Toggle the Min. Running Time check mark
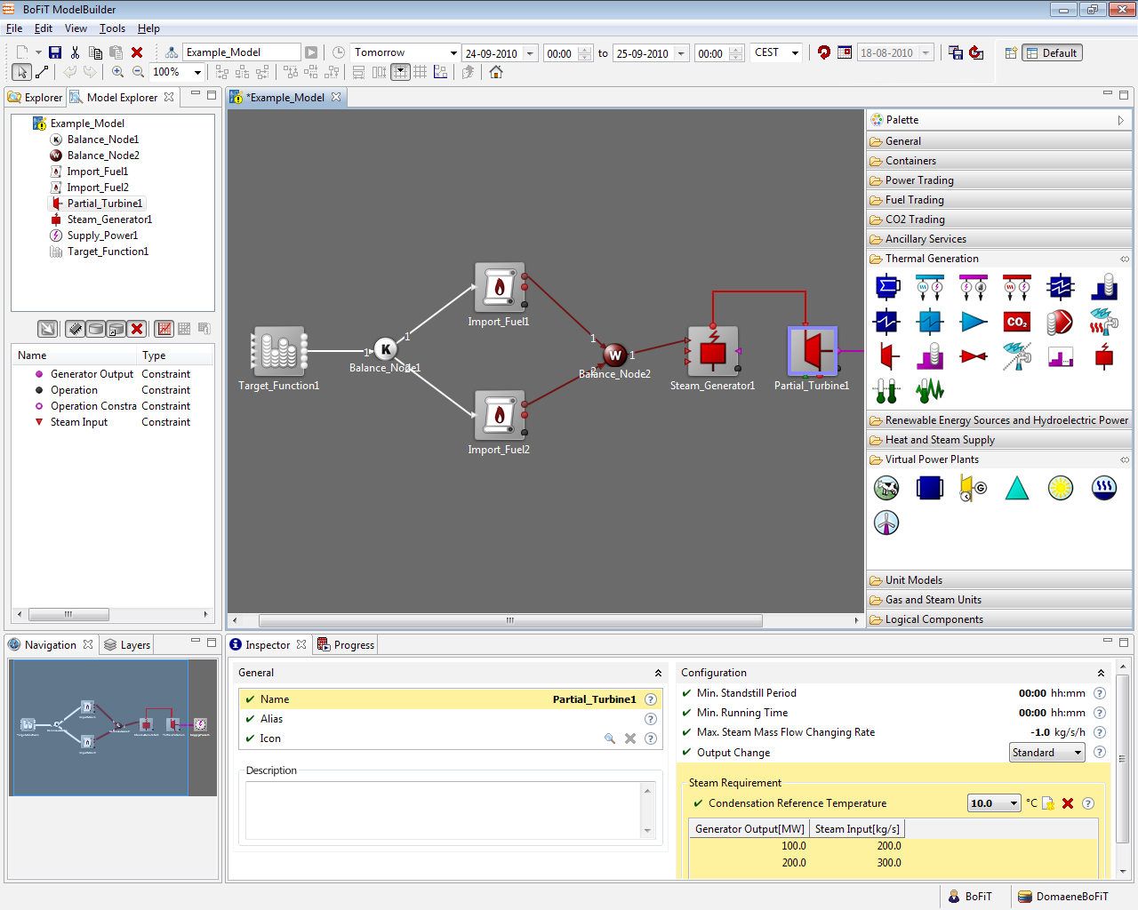The image size is (1138, 910). (686, 713)
